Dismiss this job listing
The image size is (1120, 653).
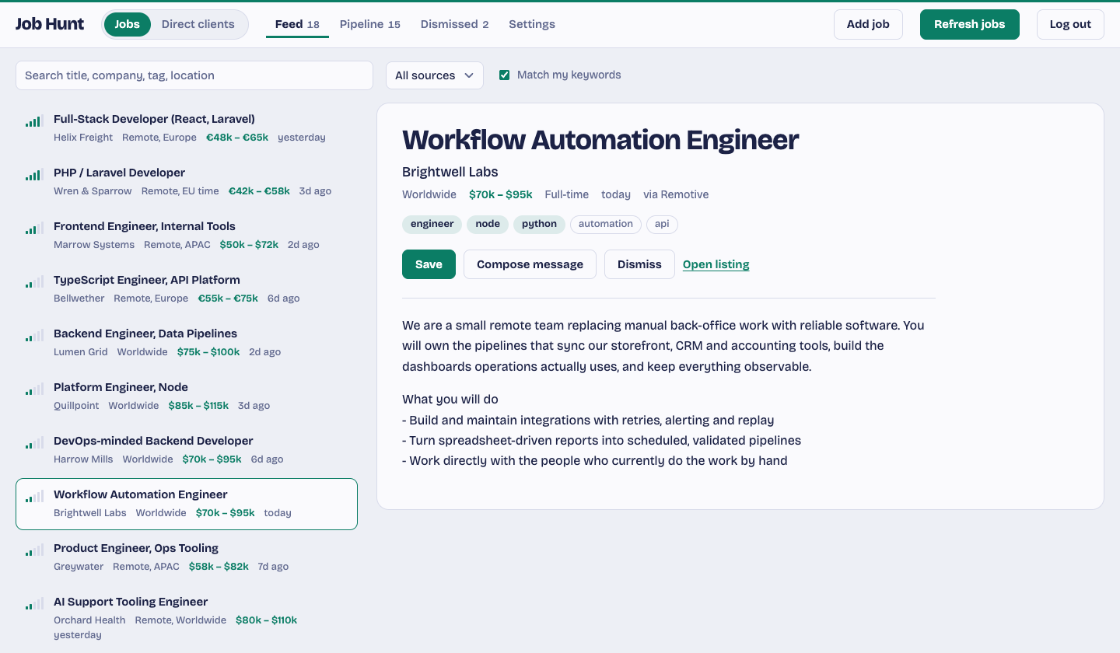click(x=639, y=264)
